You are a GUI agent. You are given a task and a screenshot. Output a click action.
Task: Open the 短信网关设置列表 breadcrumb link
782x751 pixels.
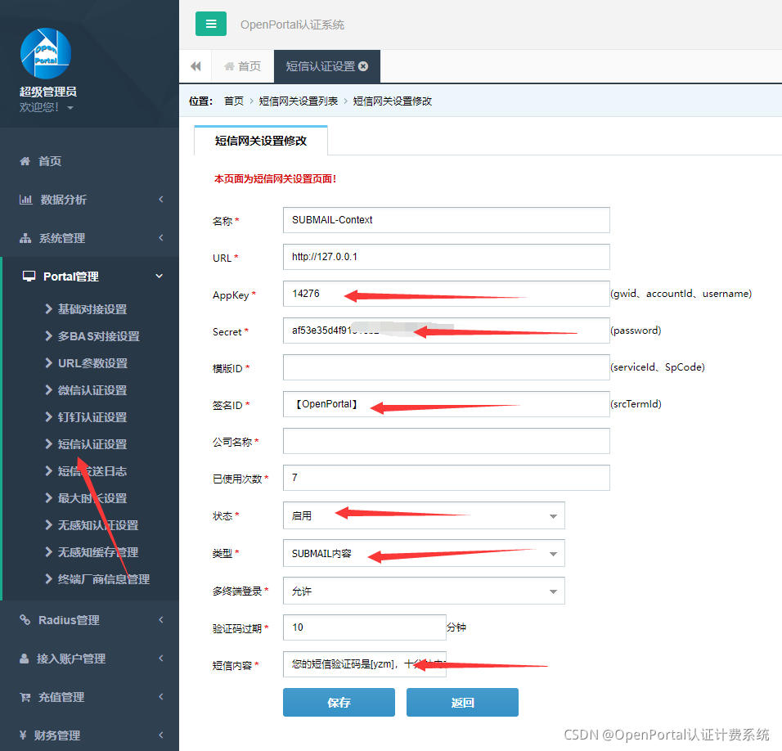point(299,101)
